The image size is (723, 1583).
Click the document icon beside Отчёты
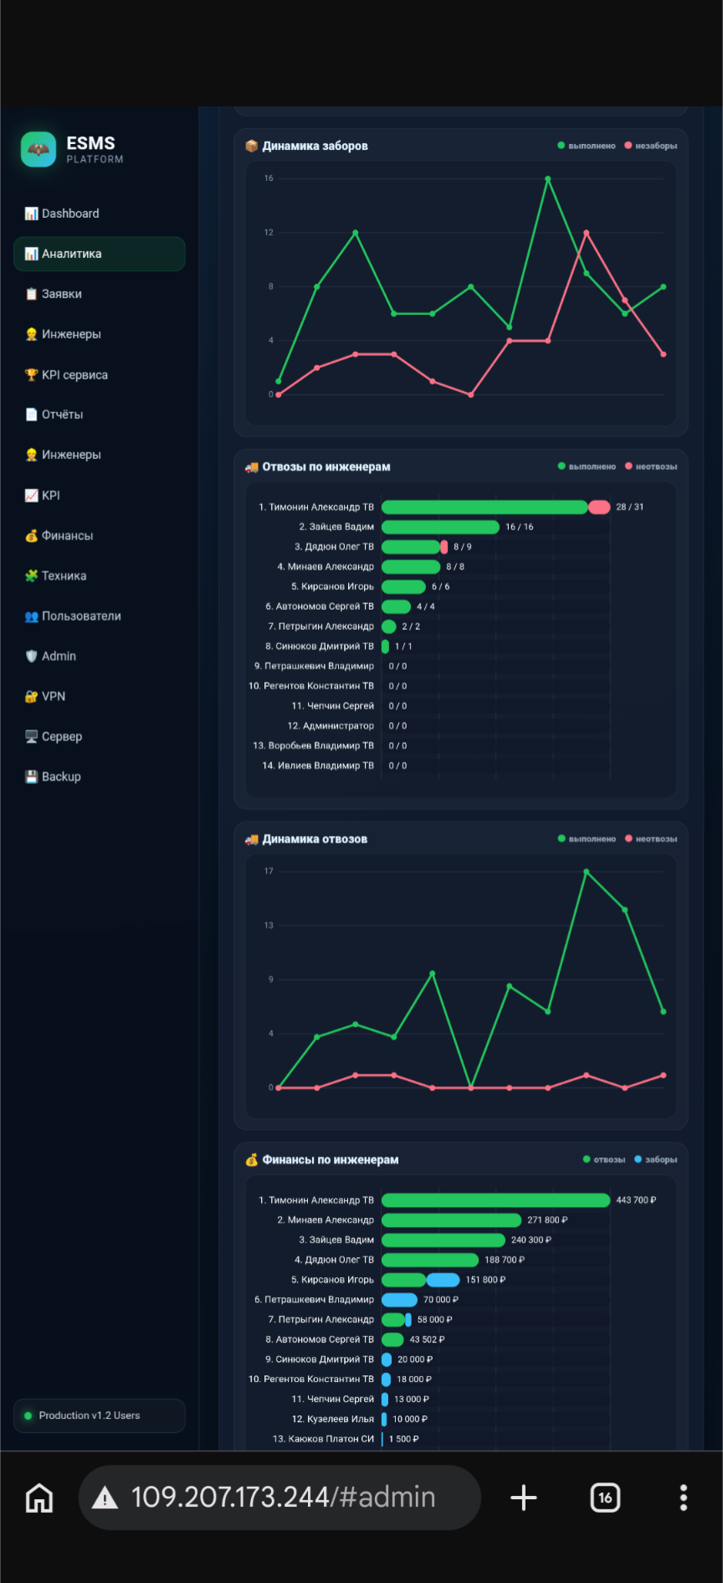pyautogui.click(x=31, y=415)
